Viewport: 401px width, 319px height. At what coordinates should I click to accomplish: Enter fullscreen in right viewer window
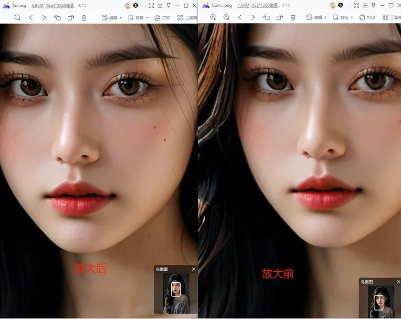tap(356, 5)
